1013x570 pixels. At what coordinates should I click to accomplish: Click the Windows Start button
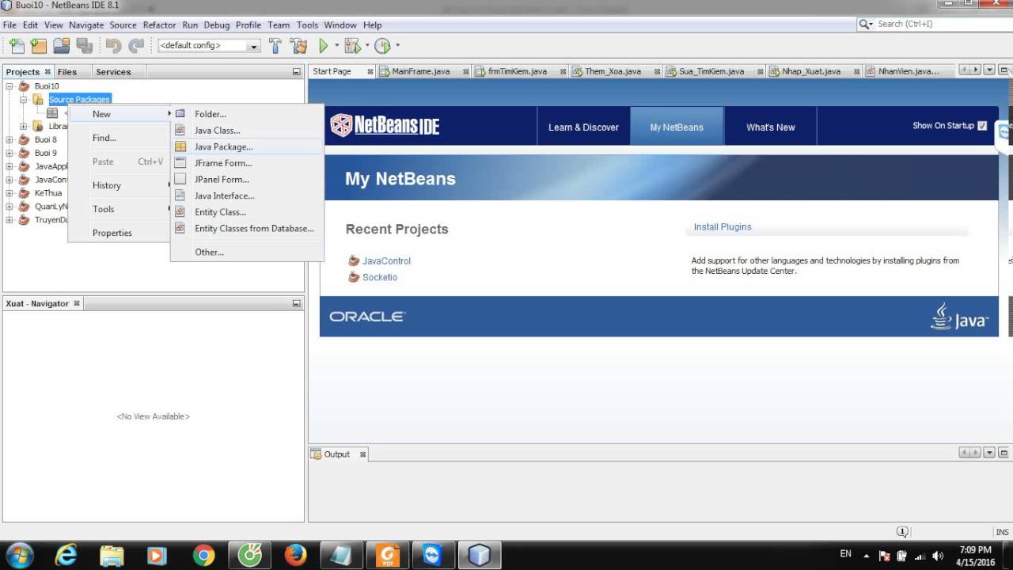point(19,555)
